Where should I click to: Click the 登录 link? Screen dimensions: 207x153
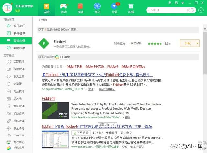[17, 11]
